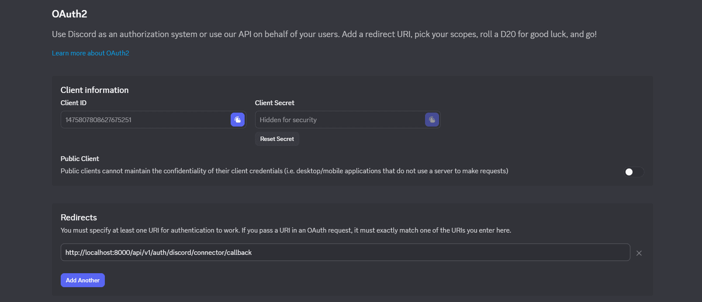
Task: Select the Public Client label
Action: 80,159
